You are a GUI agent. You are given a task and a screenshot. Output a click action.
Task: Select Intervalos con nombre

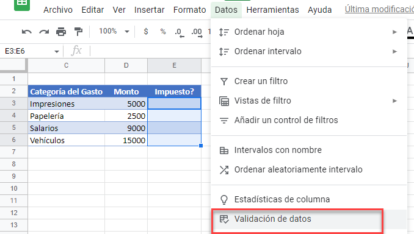pos(309,150)
